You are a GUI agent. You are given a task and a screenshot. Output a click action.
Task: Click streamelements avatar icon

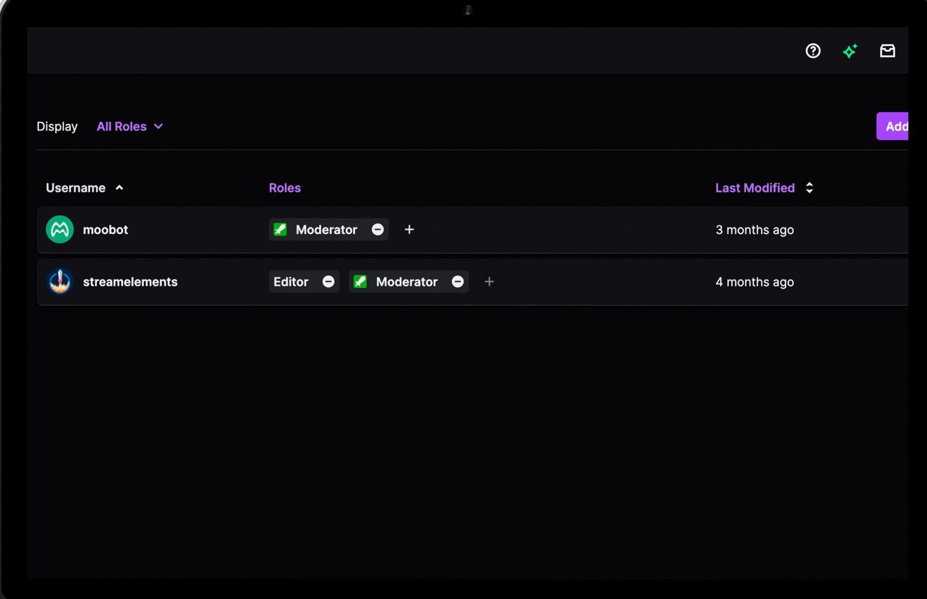click(60, 282)
